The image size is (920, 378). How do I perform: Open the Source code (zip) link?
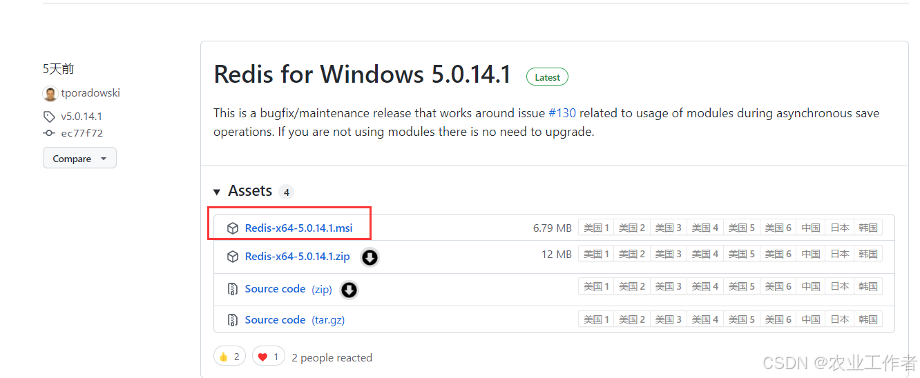point(288,289)
